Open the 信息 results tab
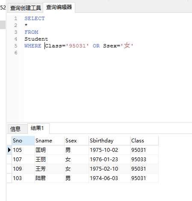192x201 pixels. point(17,129)
